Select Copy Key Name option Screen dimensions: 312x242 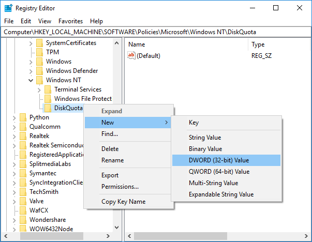[x=123, y=202]
